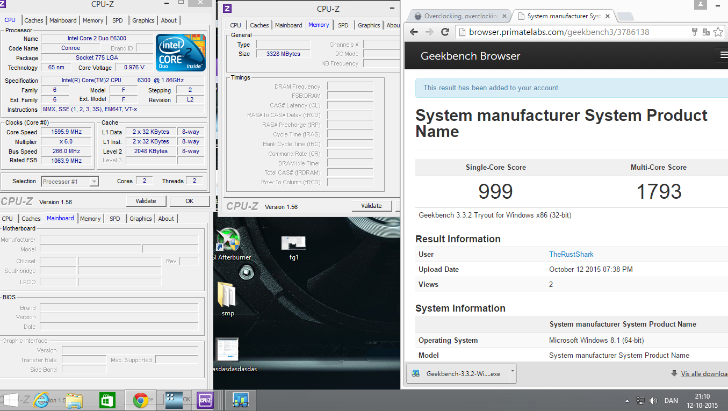
Task: Open About tab in processor CPU-Z window
Action: coord(169,20)
